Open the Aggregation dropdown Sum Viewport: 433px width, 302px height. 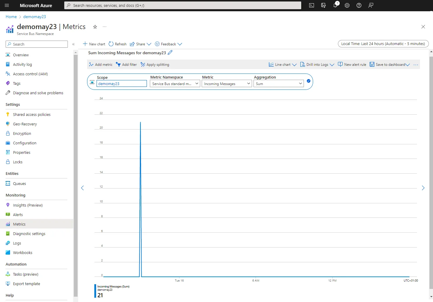point(279,84)
